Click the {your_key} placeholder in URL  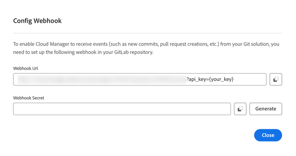221,79
